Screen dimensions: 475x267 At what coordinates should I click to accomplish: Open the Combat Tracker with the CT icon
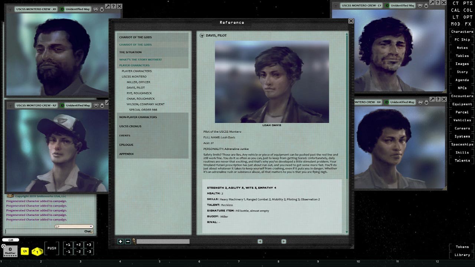[x=455, y=3]
